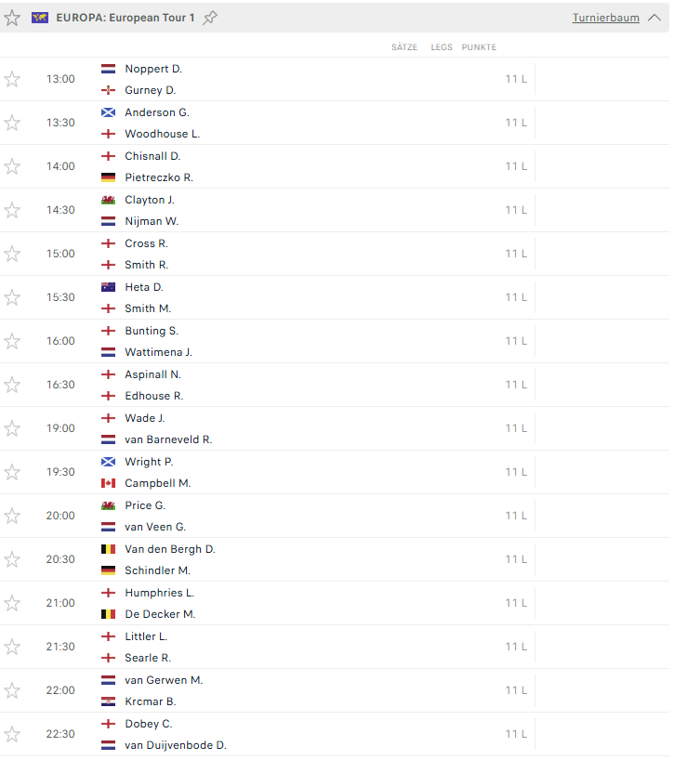Open the Dobey vs van Duijvenbode match
The height and width of the screenshot is (760, 674).
(x=335, y=734)
